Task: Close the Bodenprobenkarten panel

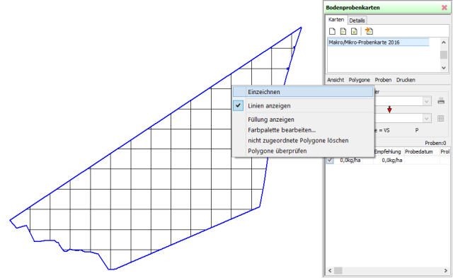Action: pos(445,8)
